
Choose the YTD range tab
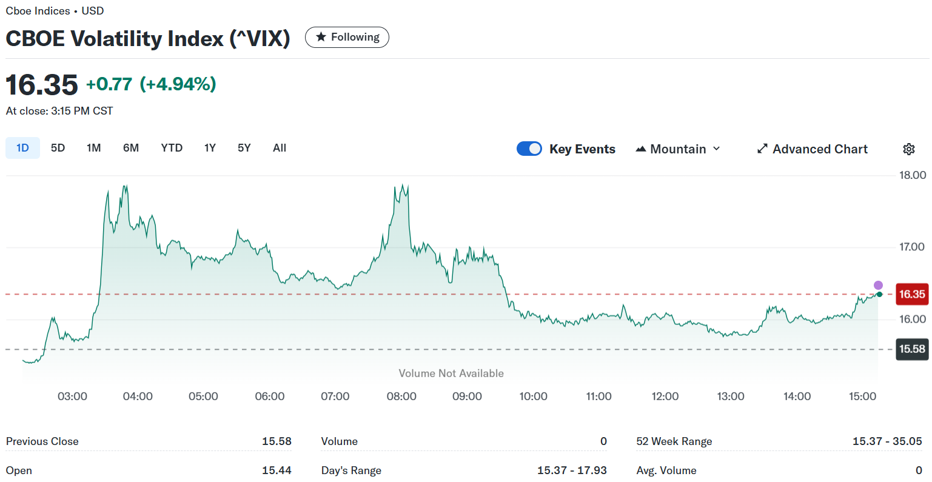point(172,148)
